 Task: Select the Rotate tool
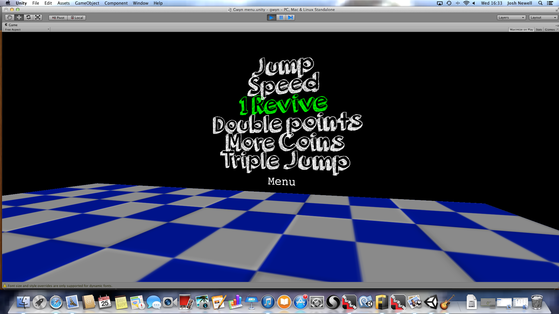tap(28, 17)
